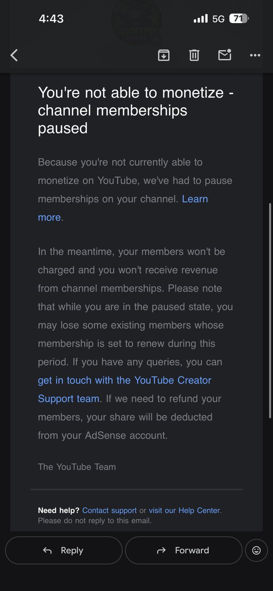Tap the email heading about memberships paused

click(136, 110)
